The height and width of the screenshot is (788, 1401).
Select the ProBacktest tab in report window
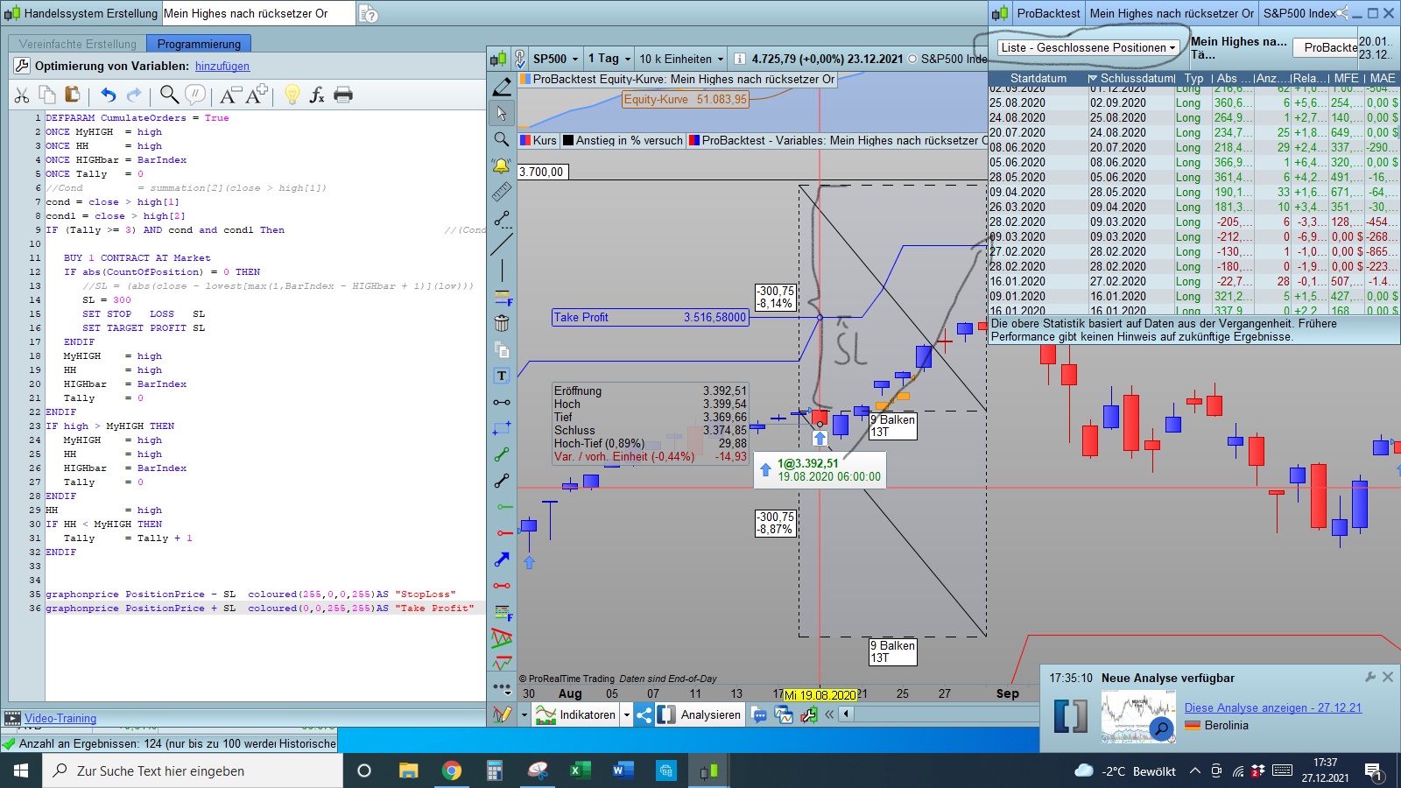[x=1048, y=13]
